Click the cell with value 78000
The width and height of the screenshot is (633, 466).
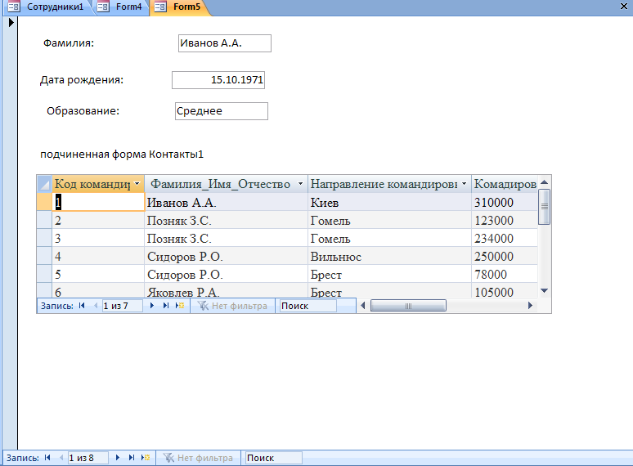505,275
